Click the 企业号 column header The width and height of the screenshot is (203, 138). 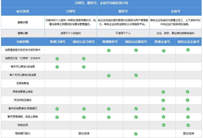coord(175,11)
